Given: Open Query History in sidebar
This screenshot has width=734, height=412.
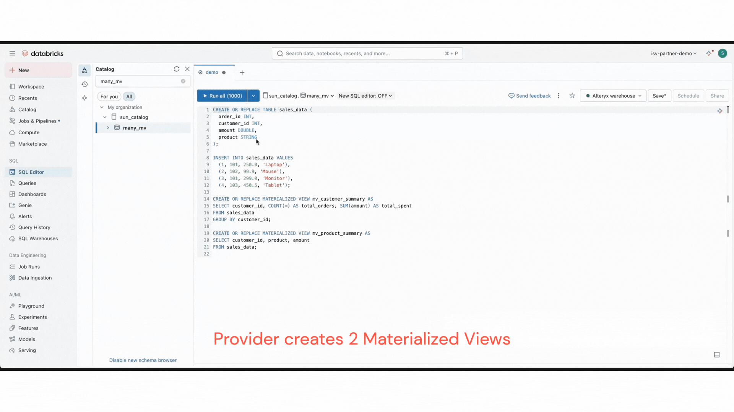Looking at the screenshot, I should click(x=34, y=227).
